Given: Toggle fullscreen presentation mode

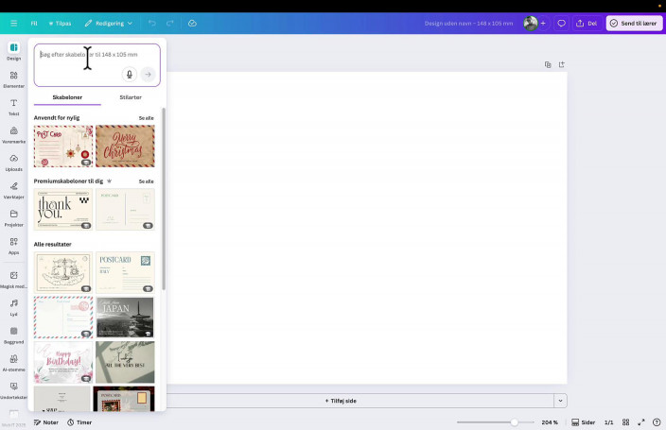Looking at the screenshot, I should pyautogui.click(x=641, y=422).
